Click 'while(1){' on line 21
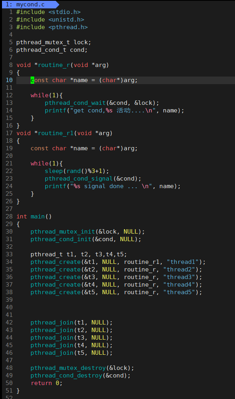The width and height of the screenshot is (235, 399). point(47,163)
